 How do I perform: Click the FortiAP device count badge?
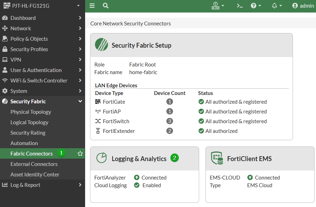coord(170,111)
